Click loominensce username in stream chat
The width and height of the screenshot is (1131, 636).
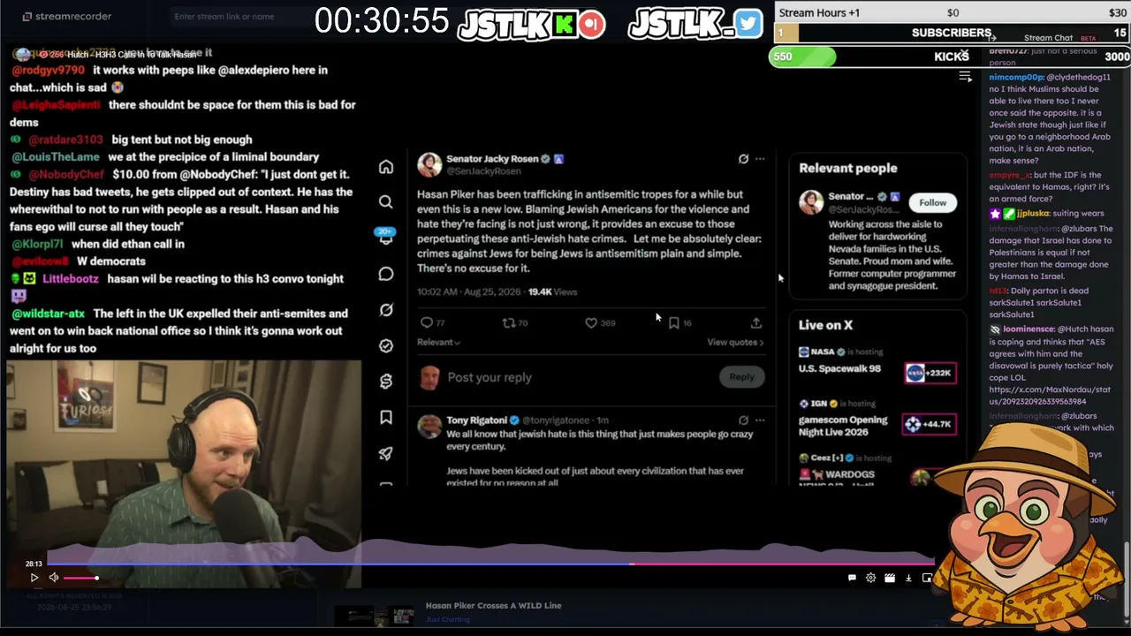tap(1028, 329)
